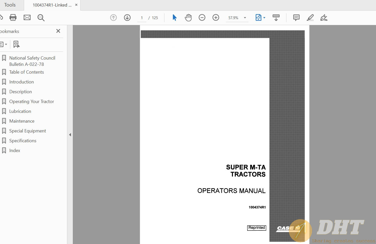Open the National Safety Council Bulletin bookmark

(32, 61)
